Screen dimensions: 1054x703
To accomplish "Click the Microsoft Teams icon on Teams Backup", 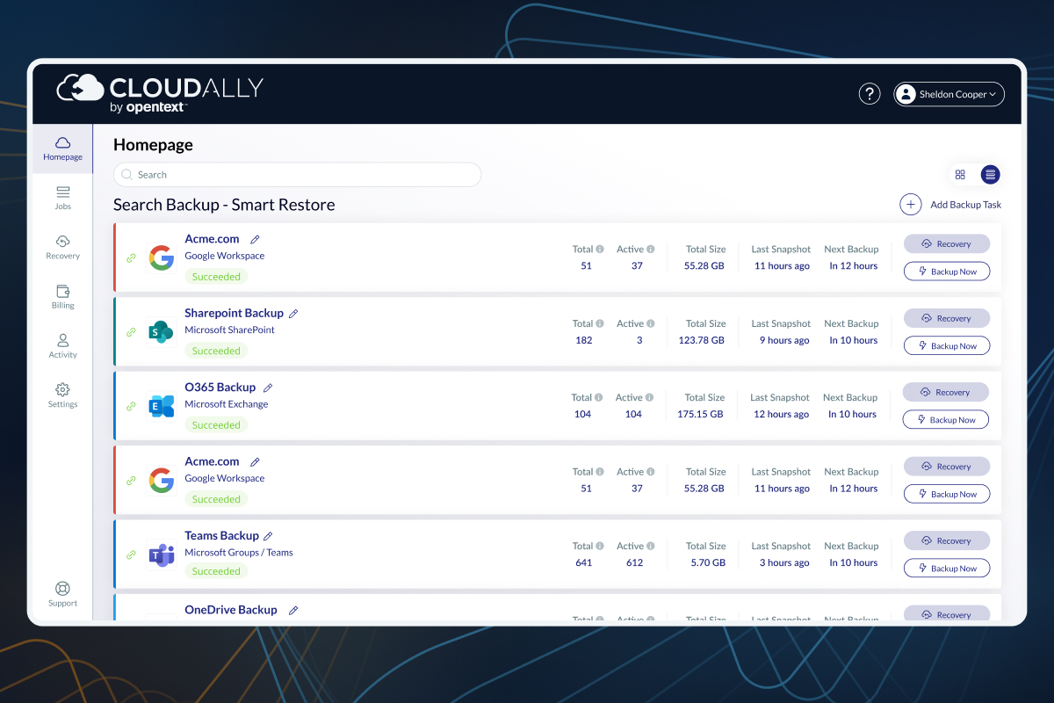I will coord(162,554).
